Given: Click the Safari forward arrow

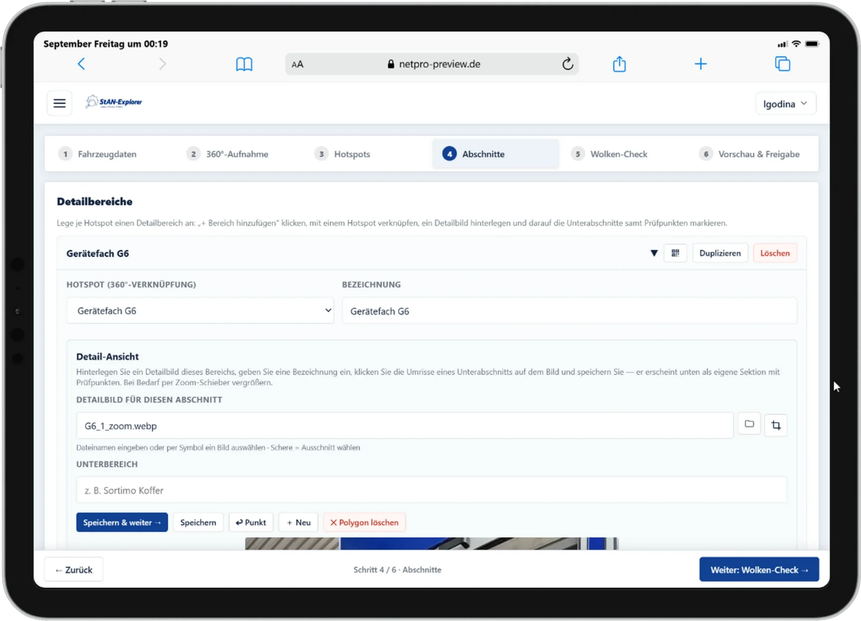Looking at the screenshot, I should (x=162, y=64).
